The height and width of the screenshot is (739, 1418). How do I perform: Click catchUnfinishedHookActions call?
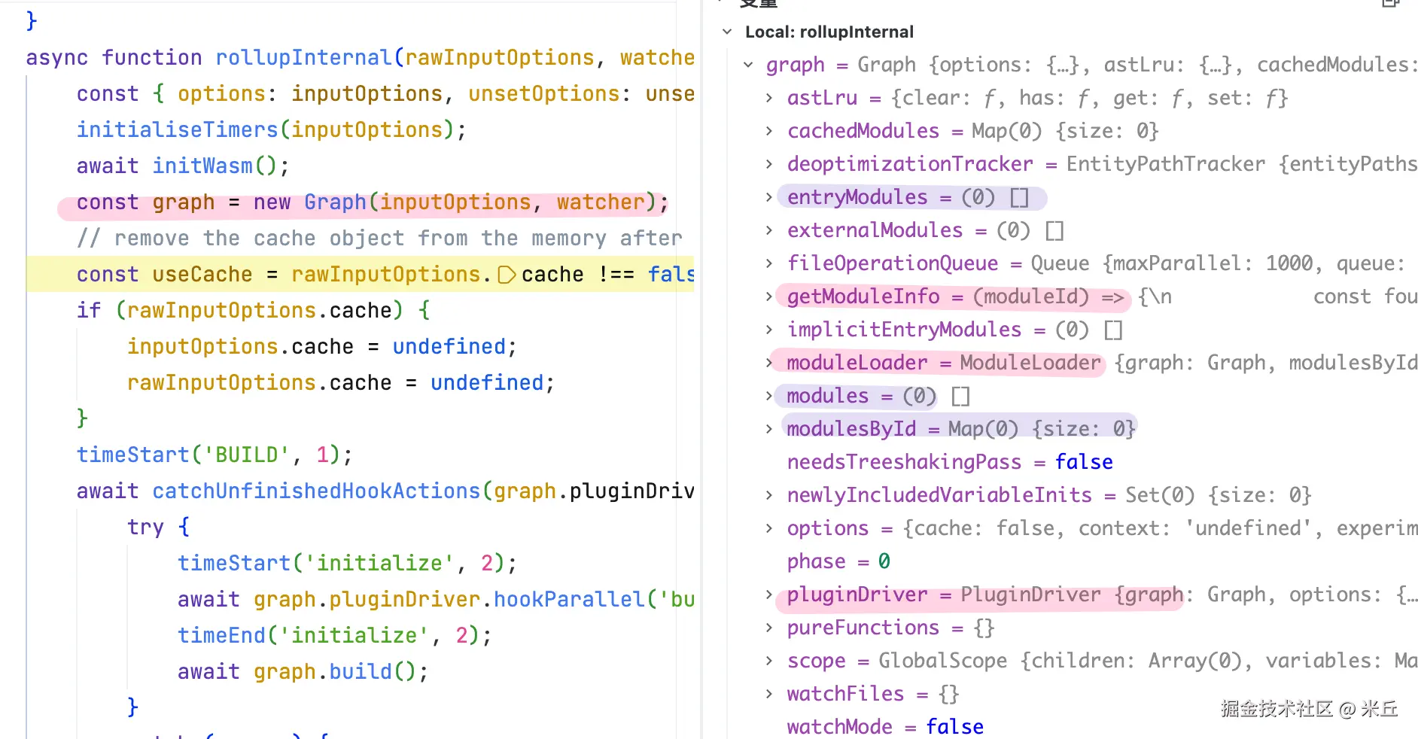(316, 491)
